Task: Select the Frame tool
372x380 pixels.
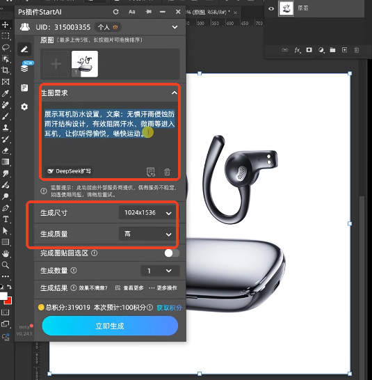Action: click(x=6, y=82)
